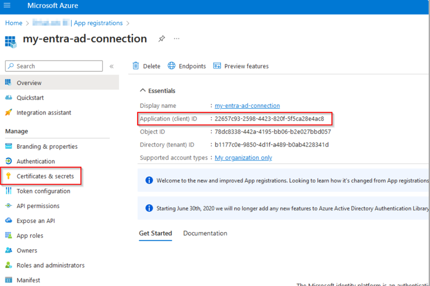Click the Supported account types label
This screenshot has height=286, width=430.
click(x=173, y=158)
